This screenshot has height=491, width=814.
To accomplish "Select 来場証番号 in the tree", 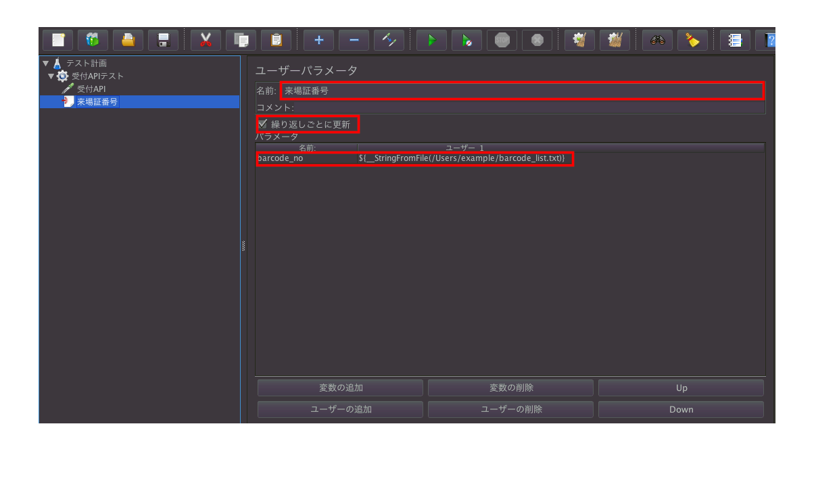I will coord(97,101).
